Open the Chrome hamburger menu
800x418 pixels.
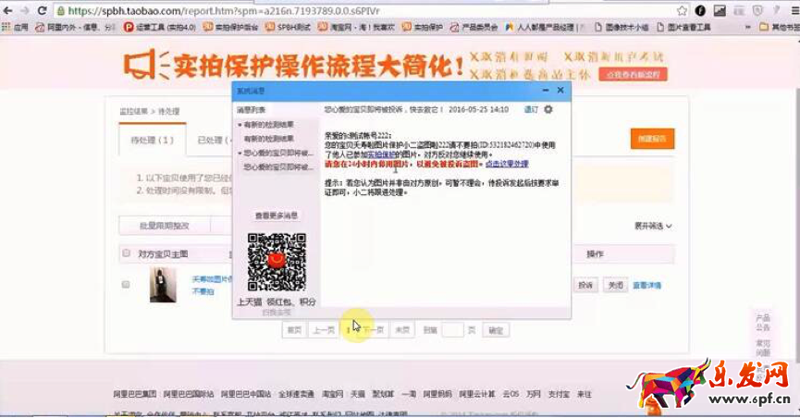click(794, 11)
